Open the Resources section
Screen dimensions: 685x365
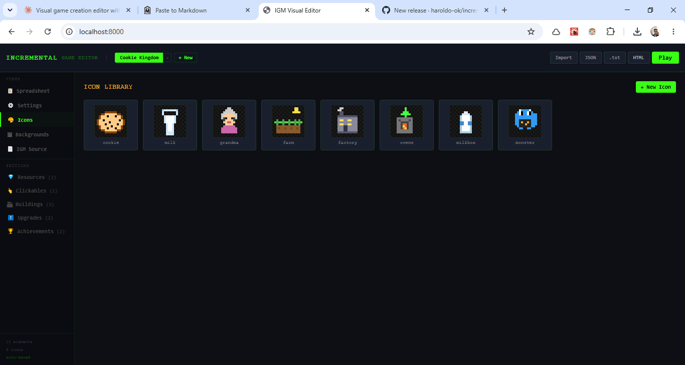tap(37, 177)
